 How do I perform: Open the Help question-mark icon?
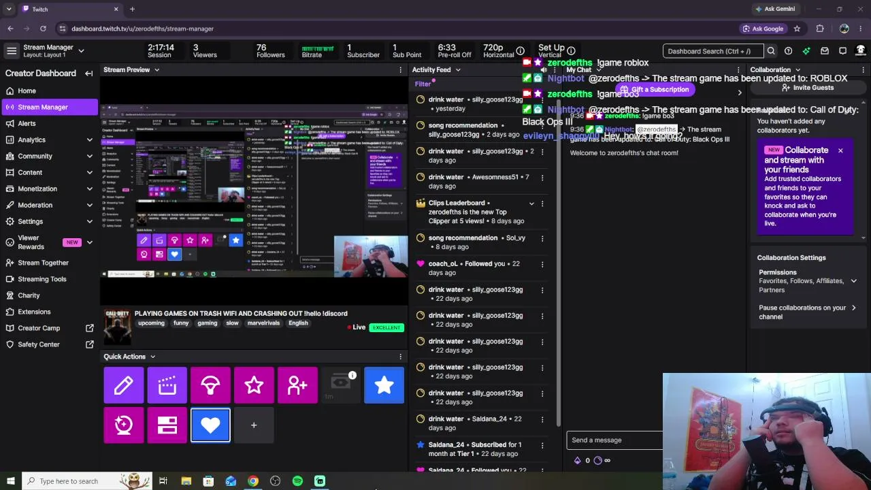788,51
